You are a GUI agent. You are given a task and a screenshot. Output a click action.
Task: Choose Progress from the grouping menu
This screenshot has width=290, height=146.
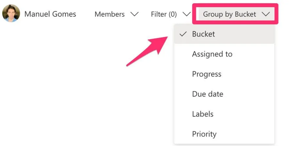[207, 74]
